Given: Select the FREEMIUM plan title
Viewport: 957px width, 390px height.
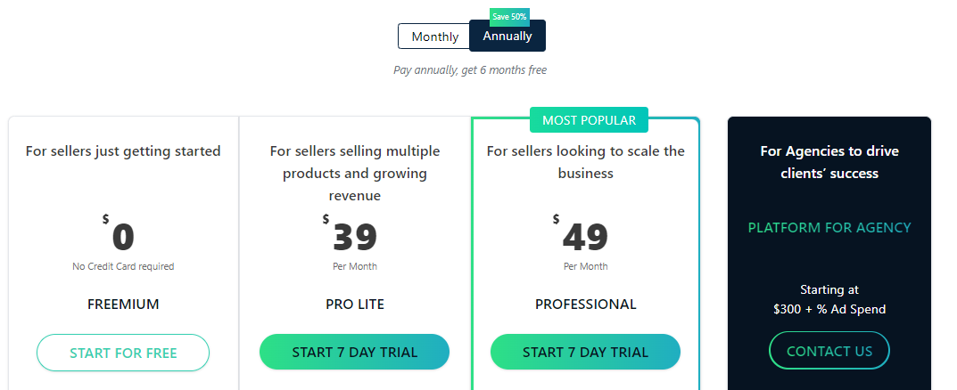Looking at the screenshot, I should click(123, 305).
